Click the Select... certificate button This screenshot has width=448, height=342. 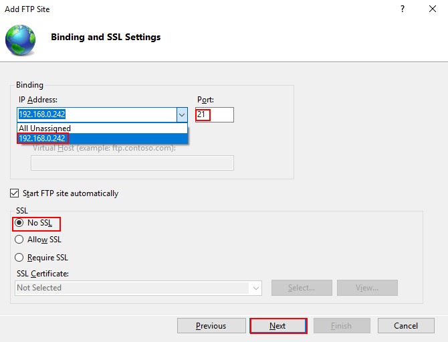(302, 288)
